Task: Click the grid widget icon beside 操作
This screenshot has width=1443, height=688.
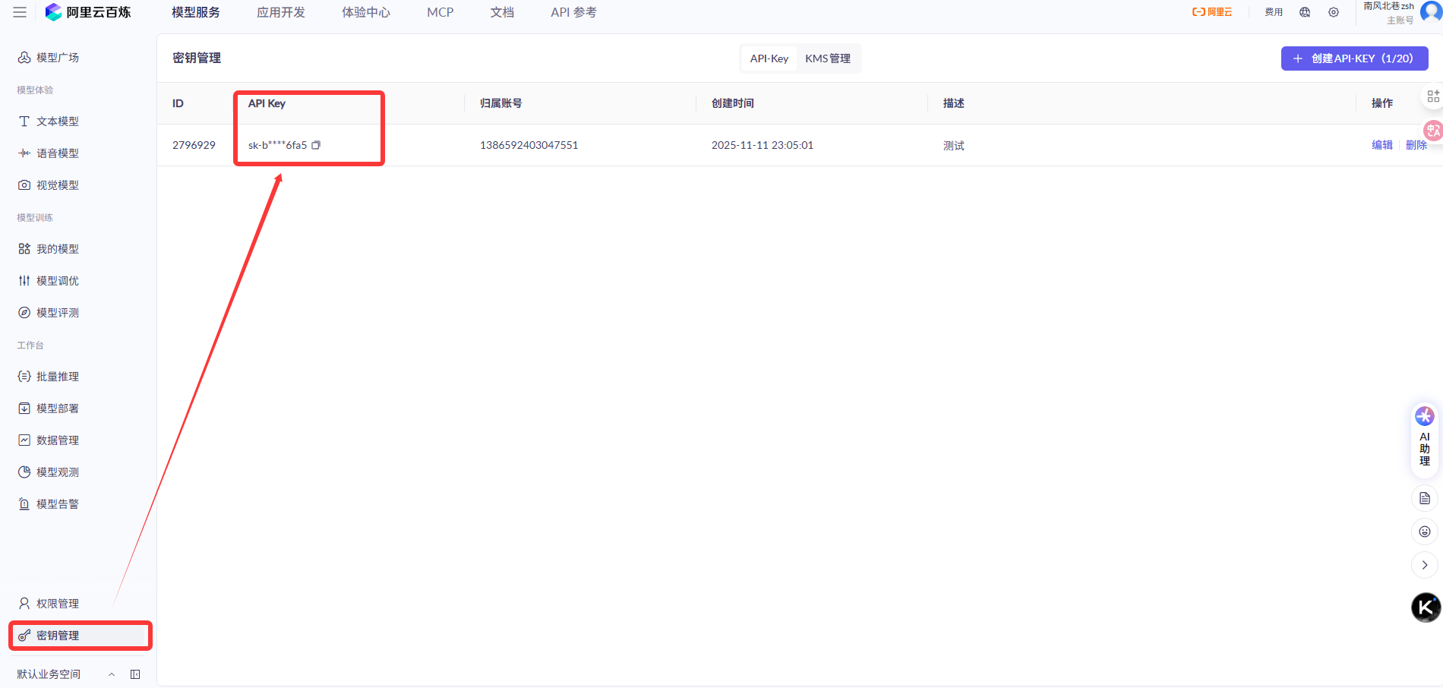Action: [1433, 96]
